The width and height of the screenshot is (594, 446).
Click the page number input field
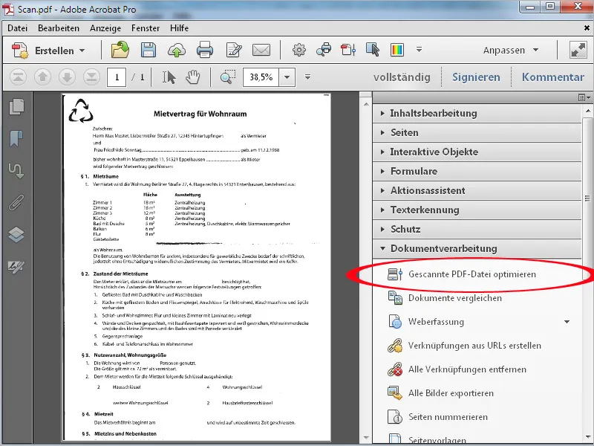tap(117, 77)
